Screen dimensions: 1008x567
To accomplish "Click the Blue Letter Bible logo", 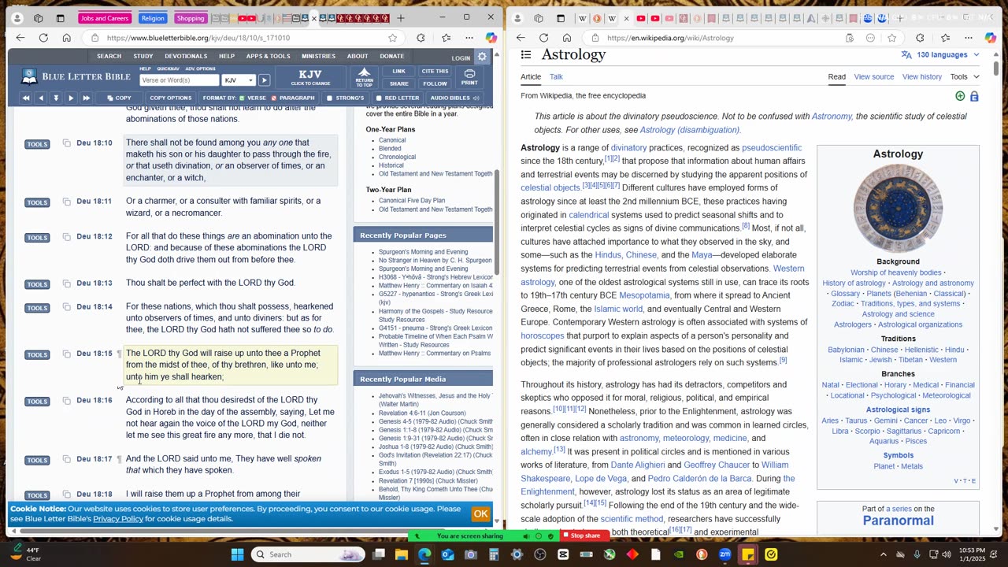I will (x=76, y=76).
